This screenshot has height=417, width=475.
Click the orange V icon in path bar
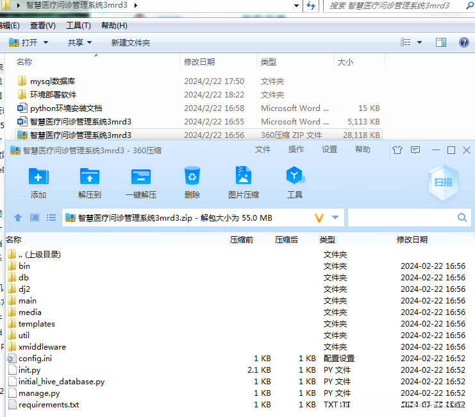click(319, 217)
